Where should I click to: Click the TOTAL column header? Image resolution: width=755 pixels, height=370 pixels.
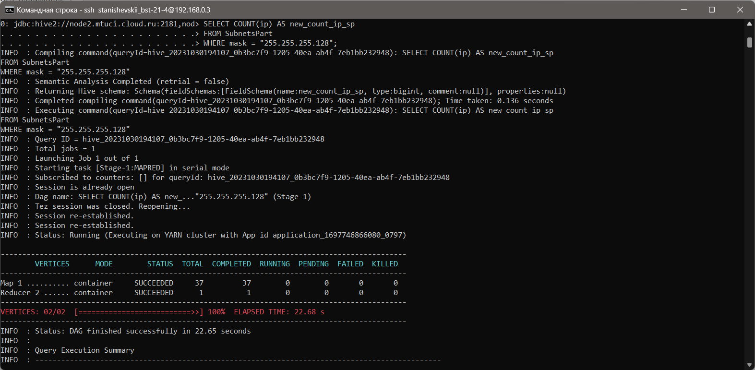[x=192, y=264]
